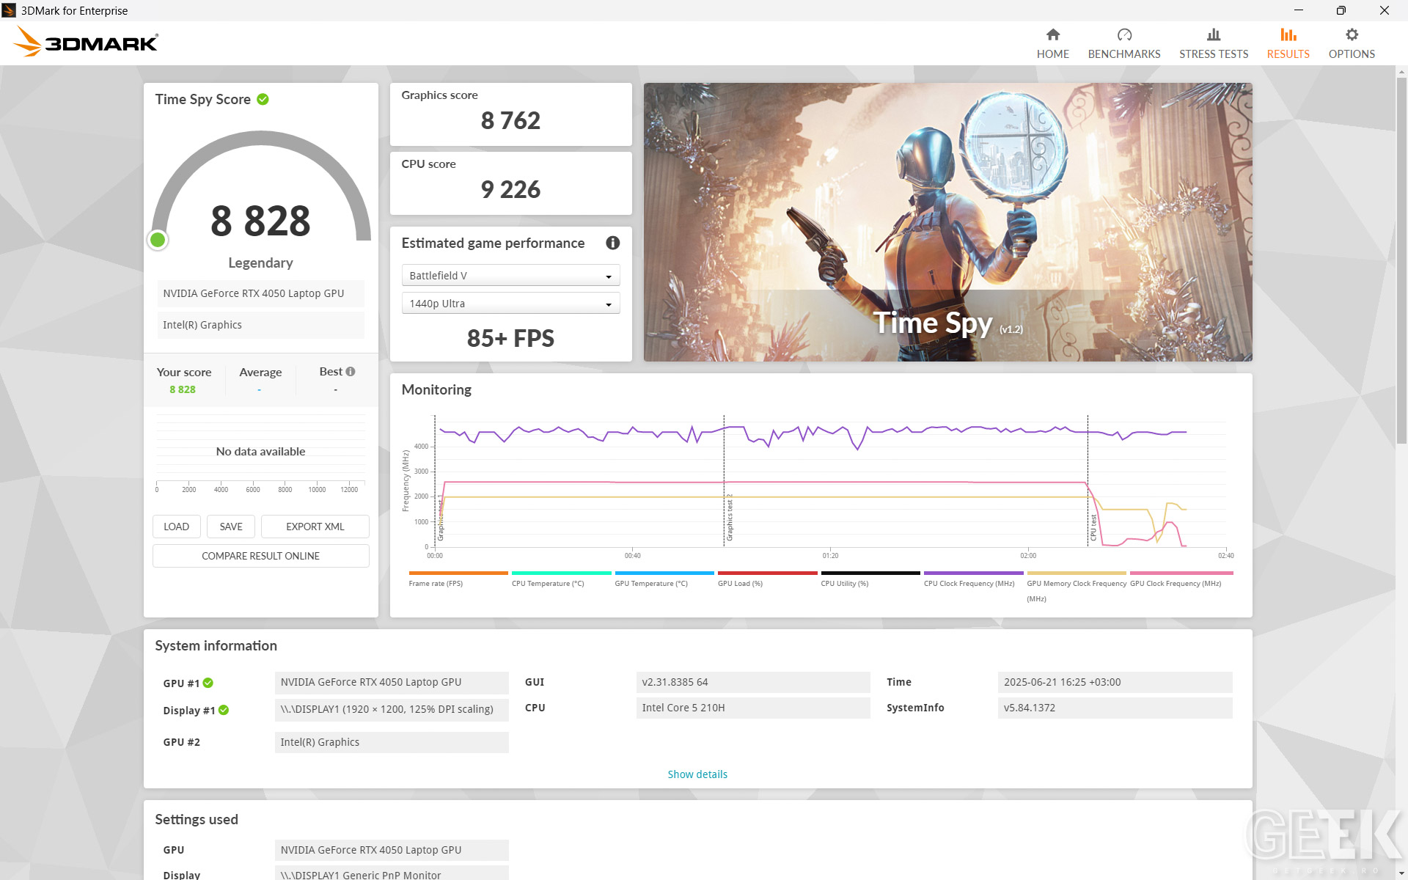Toggle the GPU Clock Frequency legend

[1181, 579]
